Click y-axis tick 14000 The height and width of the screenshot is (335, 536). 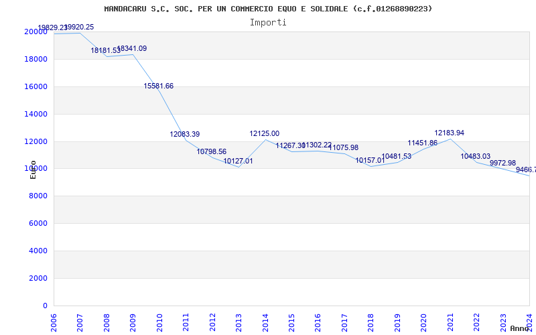click(x=36, y=114)
